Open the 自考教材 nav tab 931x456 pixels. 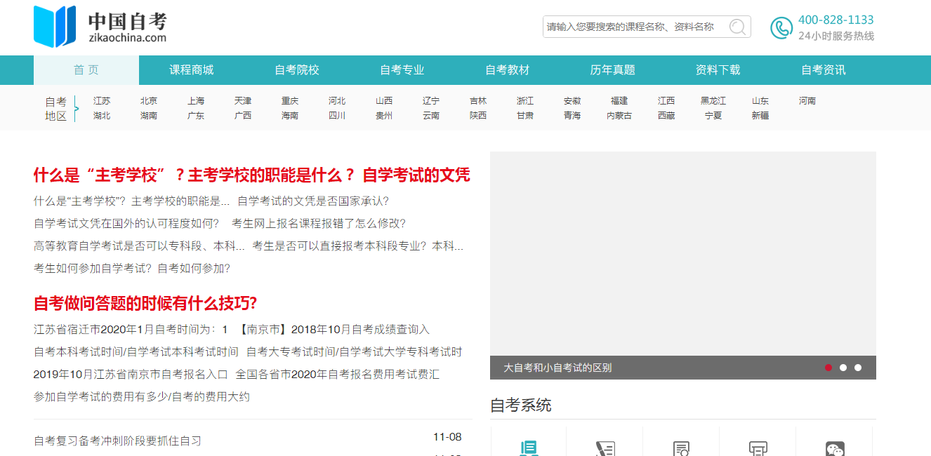[x=508, y=70]
